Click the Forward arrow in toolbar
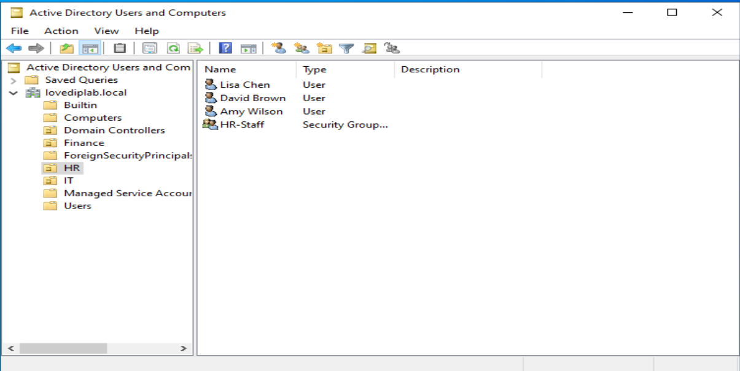This screenshot has height=371, width=740. [x=36, y=48]
